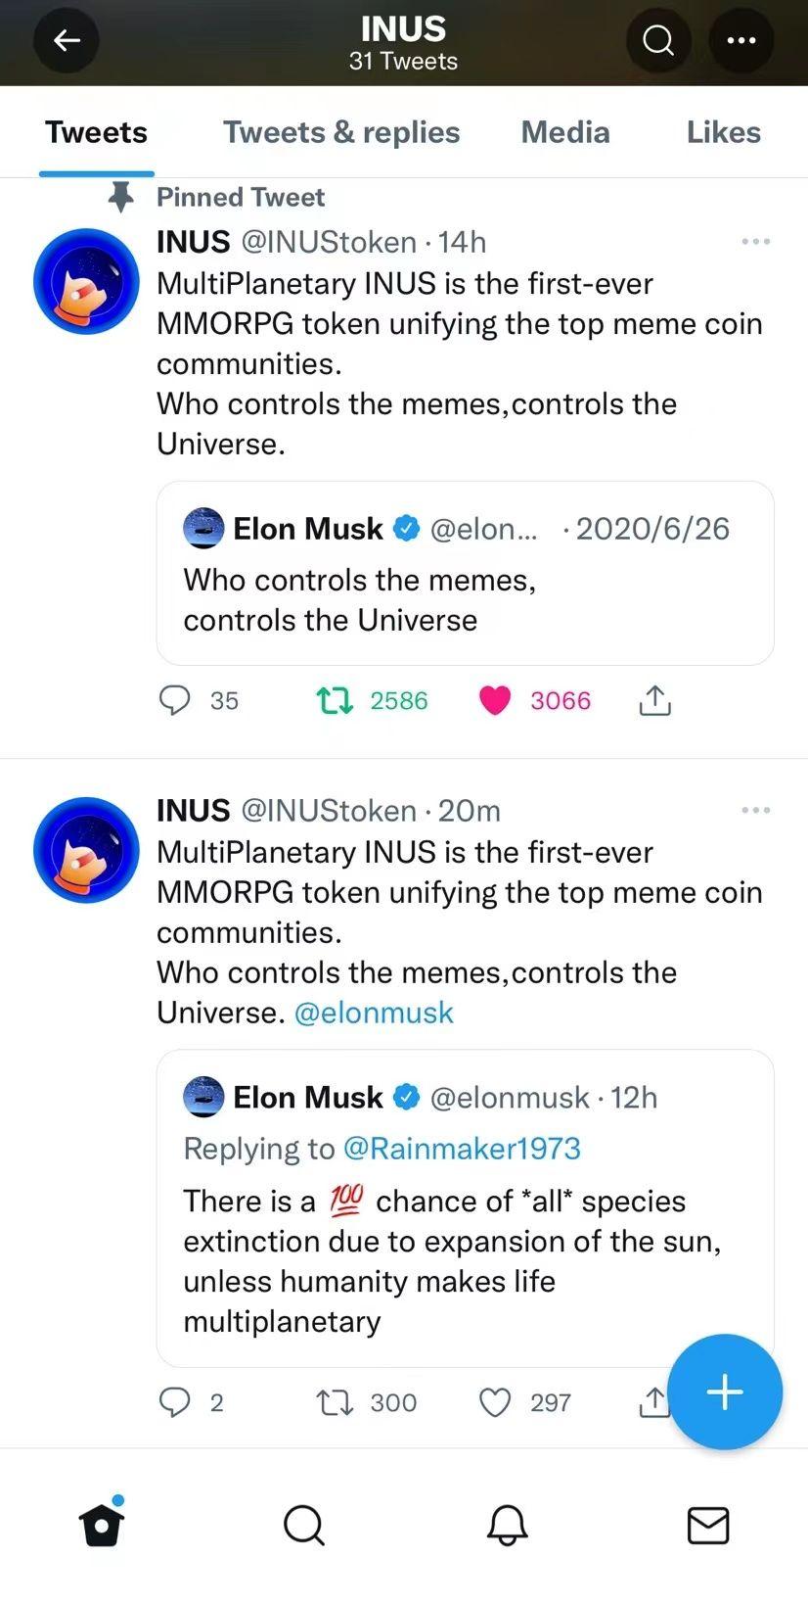Screen dimensions: 808x1604
Task: Open the notifications bell
Action: coord(507,1524)
